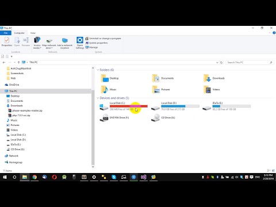Screen dimensions: 276x207
Task: Select Manage in the ribbon
Action: click(x=91, y=47)
